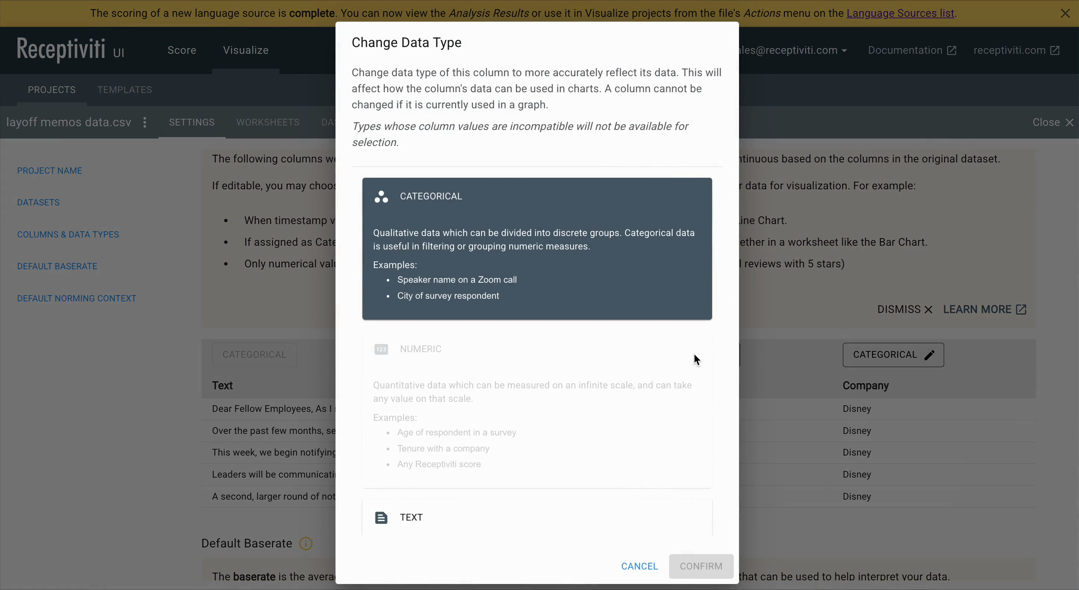Switch to the TEMPLATES tab
This screenshot has width=1079, height=590.
(x=124, y=89)
